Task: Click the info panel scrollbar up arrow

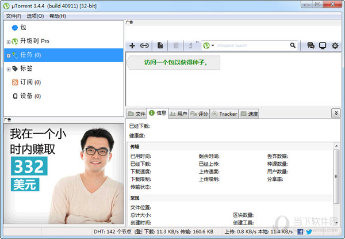Action: (x=336, y=146)
